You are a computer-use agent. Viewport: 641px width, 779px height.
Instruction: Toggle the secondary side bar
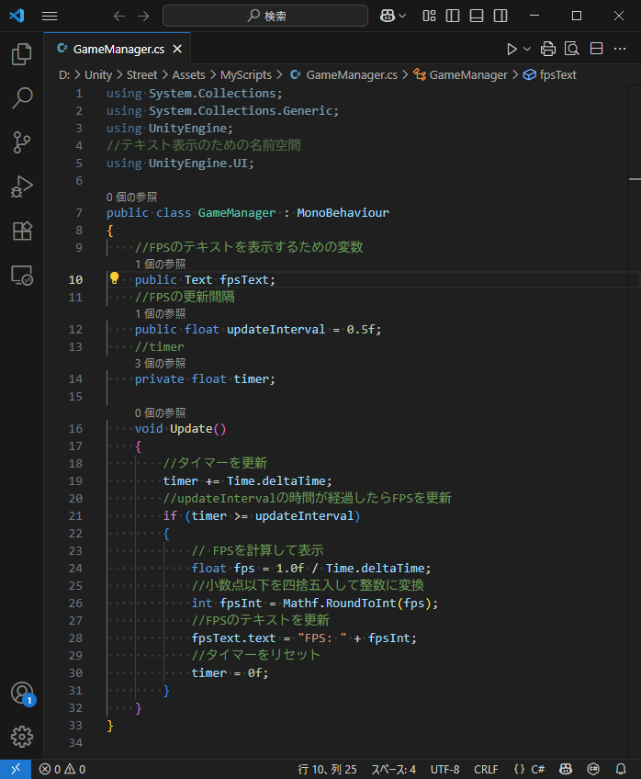[500, 16]
